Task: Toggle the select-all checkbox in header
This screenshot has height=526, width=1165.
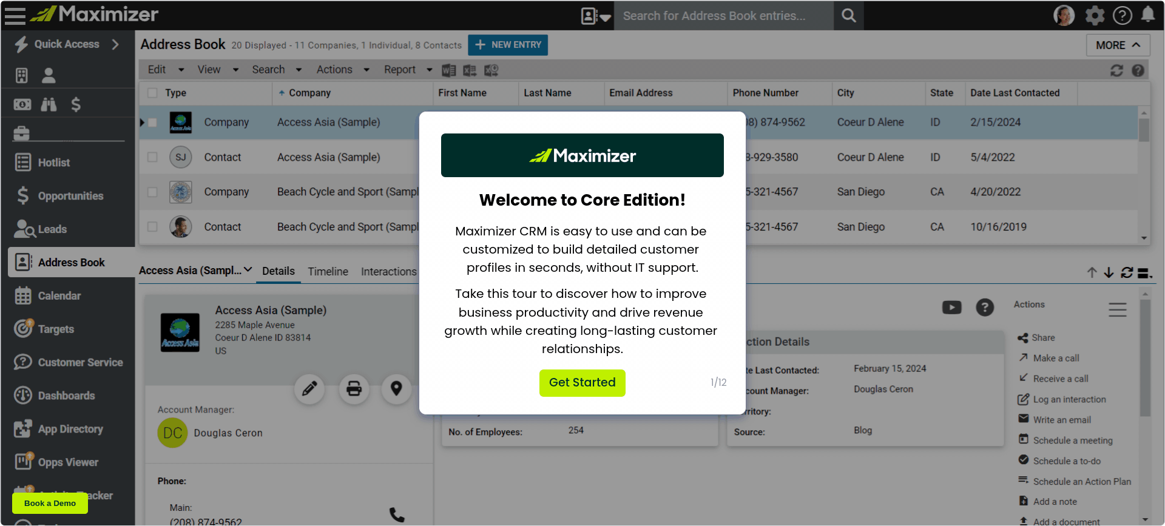Action: (152, 93)
